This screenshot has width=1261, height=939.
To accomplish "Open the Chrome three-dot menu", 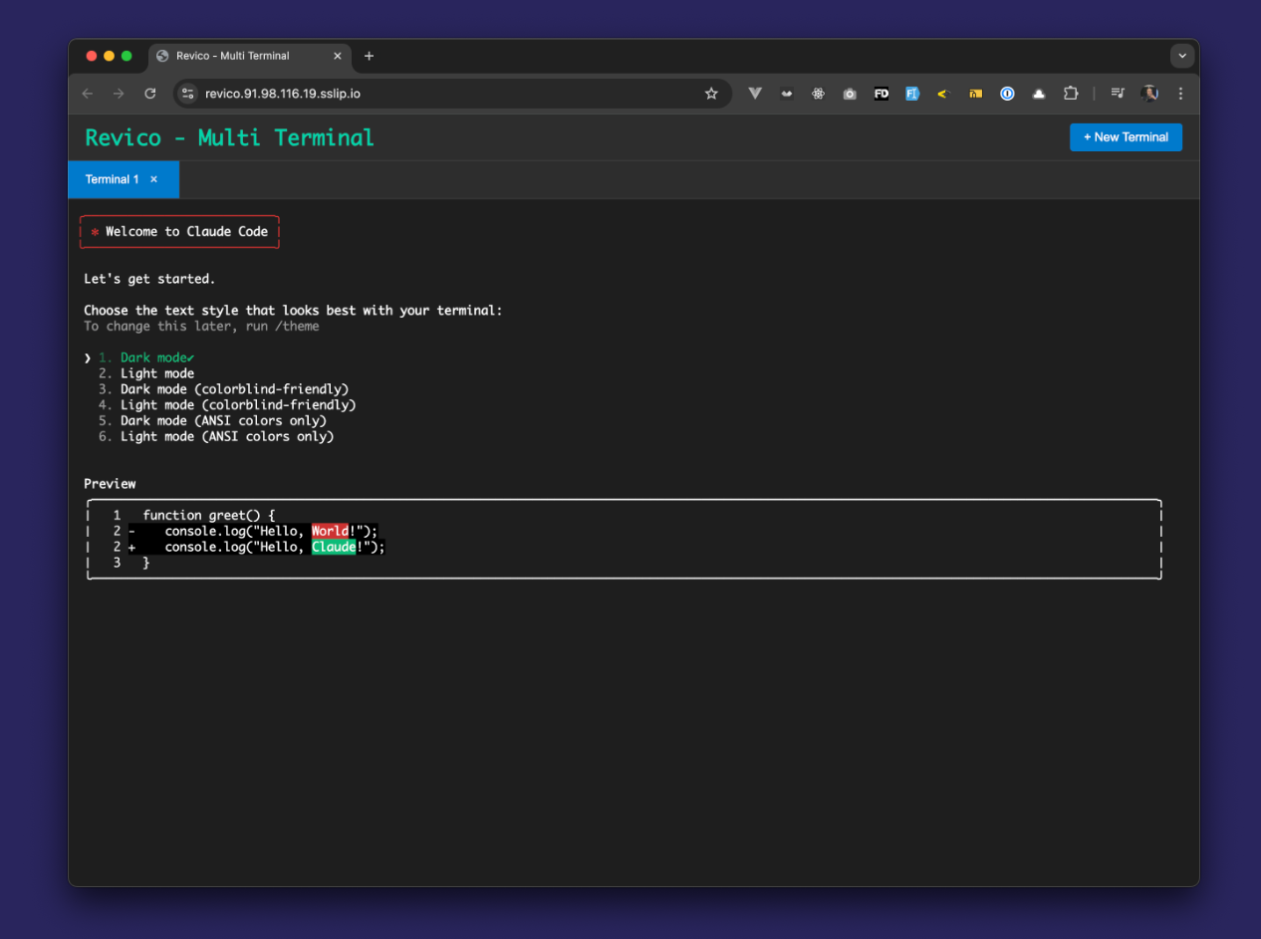I will pyautogui.click(x=1180, y=94).
